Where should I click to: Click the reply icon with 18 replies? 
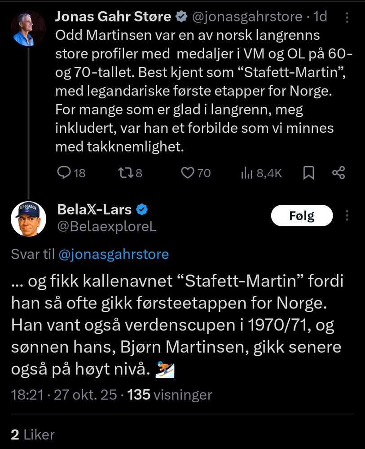(65, 173)
